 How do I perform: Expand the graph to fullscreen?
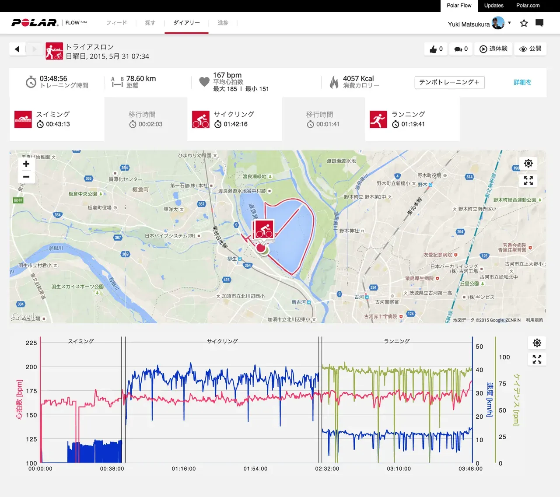click(537, 359)
